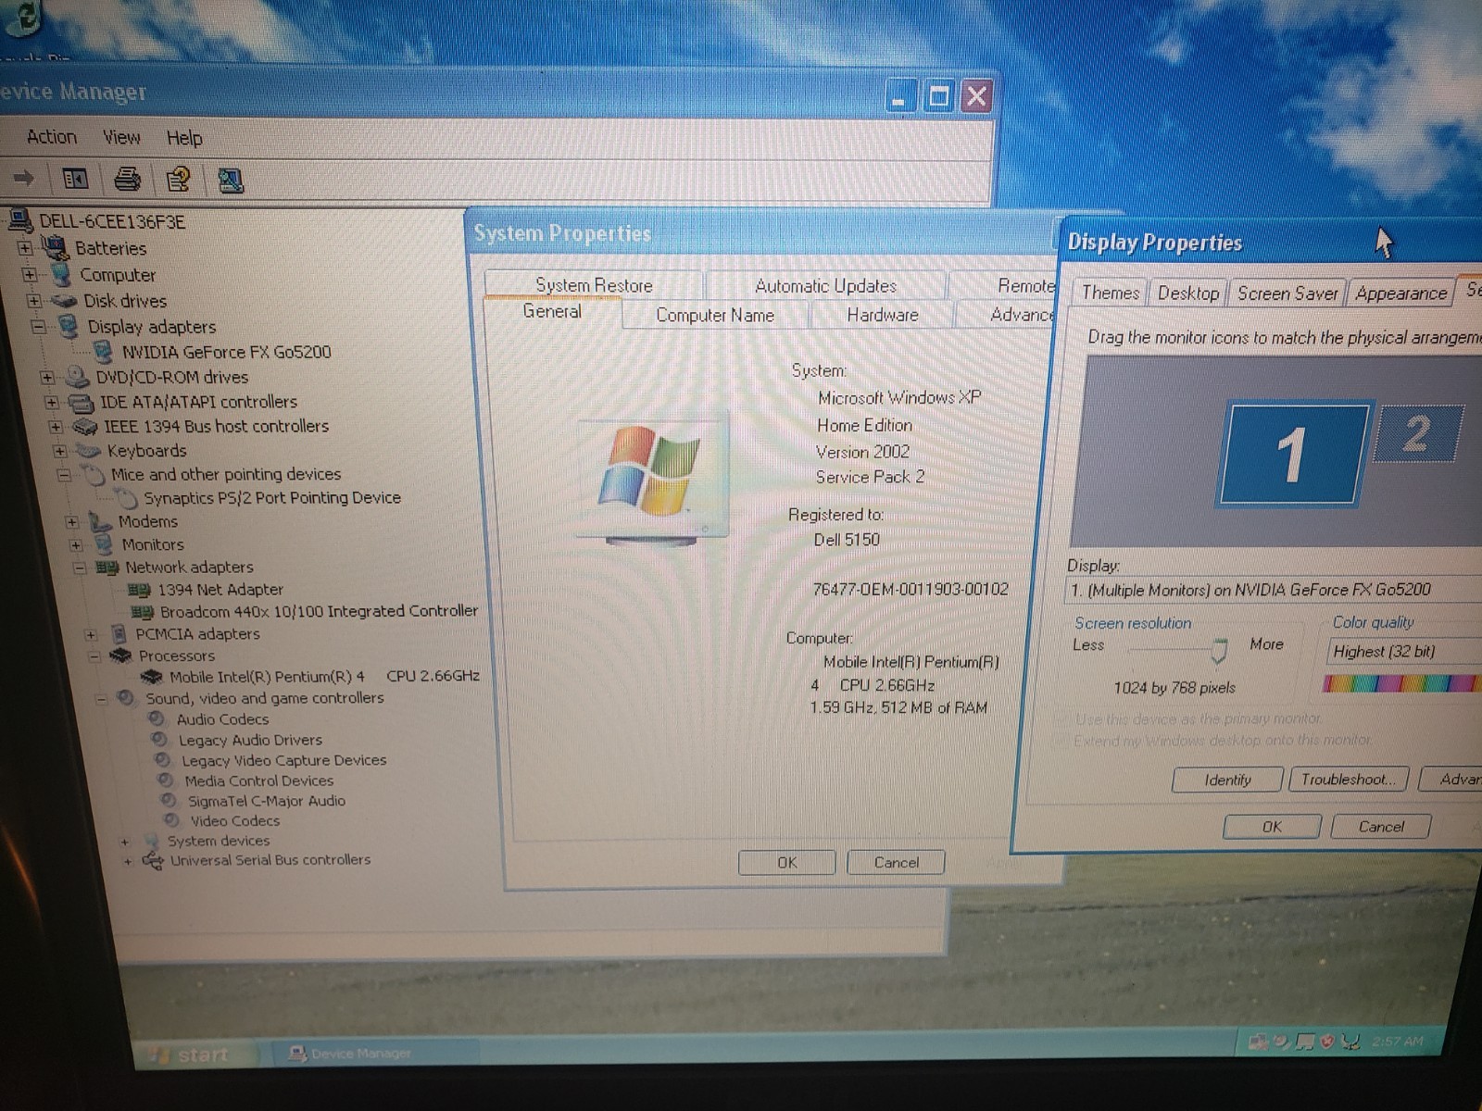
Task: Select the SigmaTel C-Major Audio icon
Action: coord(169,800)
